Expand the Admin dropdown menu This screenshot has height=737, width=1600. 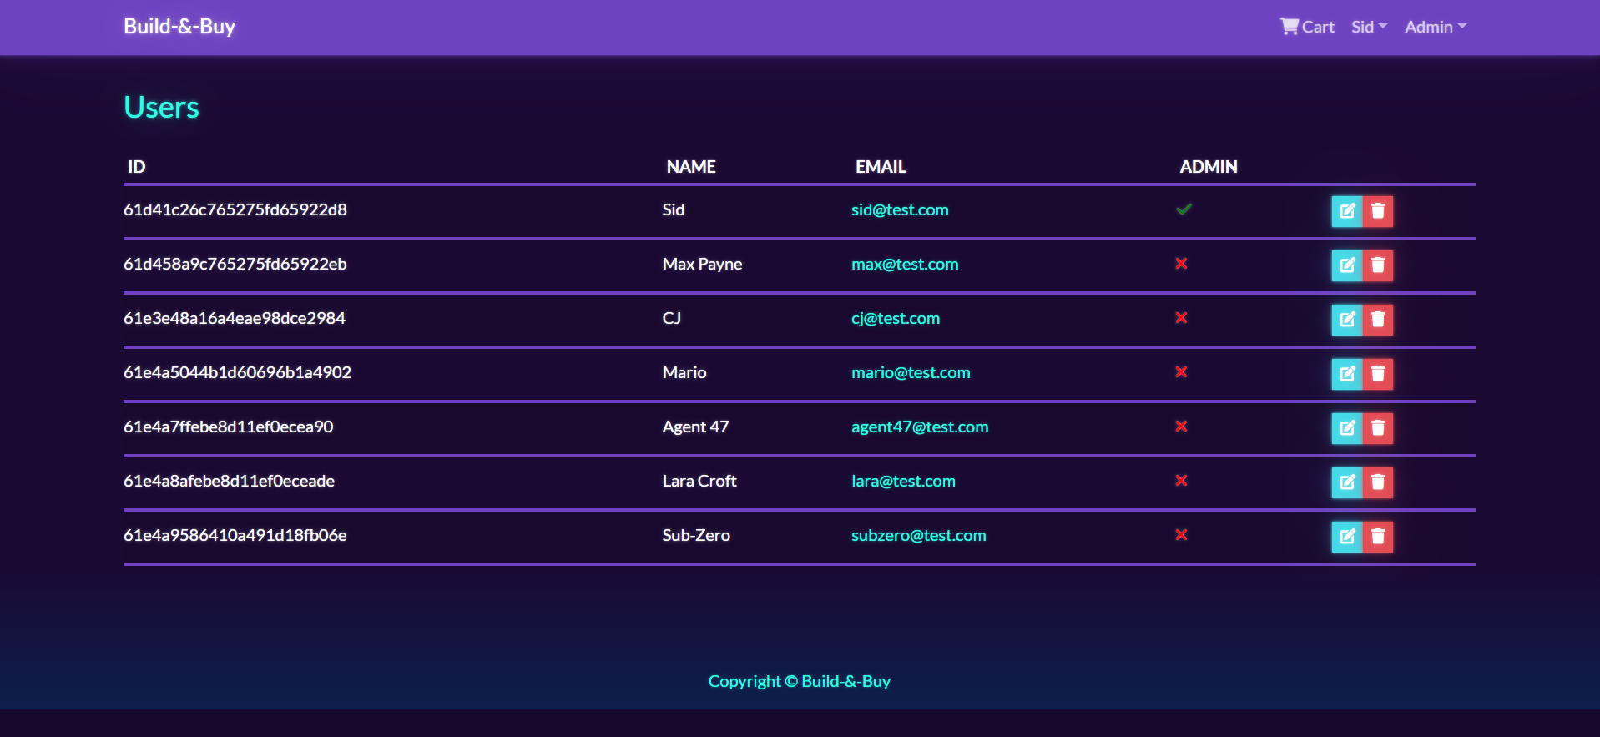pos(1435,27)
